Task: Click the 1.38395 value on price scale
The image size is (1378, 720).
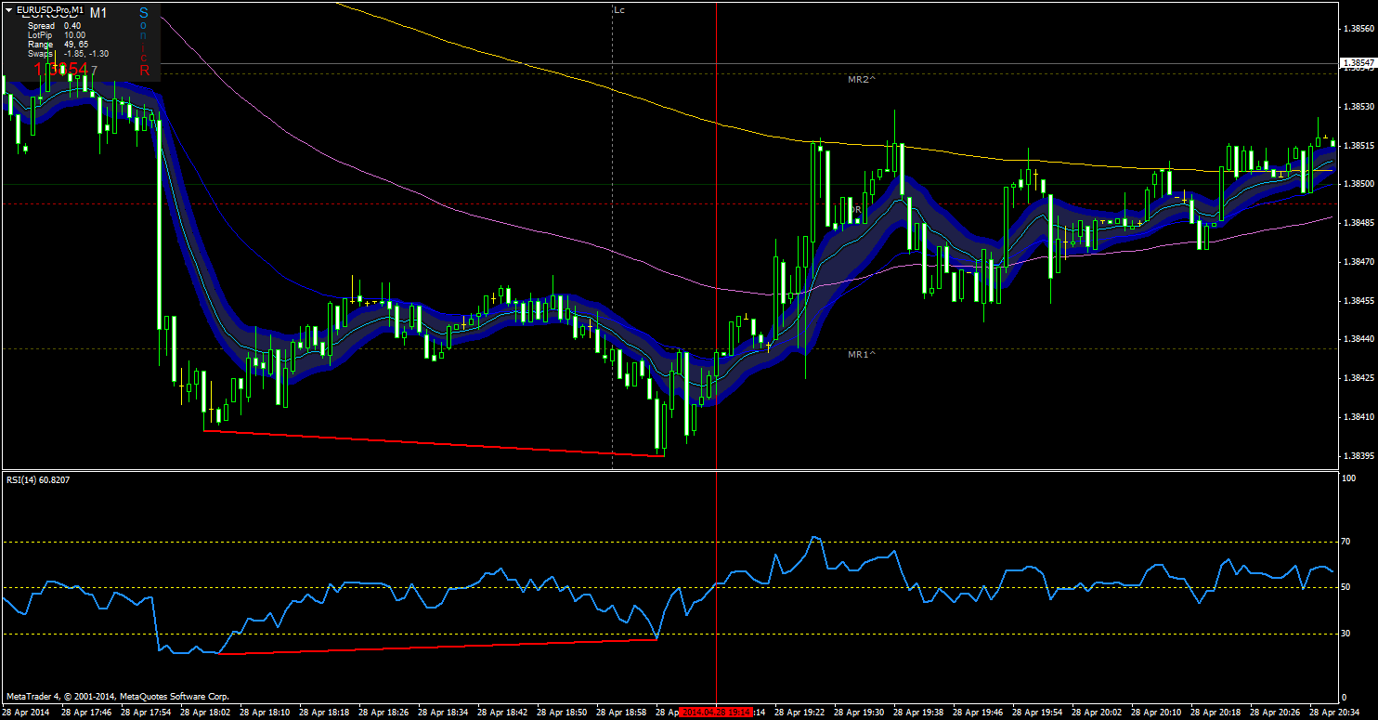Action: tap(1358, 456)
